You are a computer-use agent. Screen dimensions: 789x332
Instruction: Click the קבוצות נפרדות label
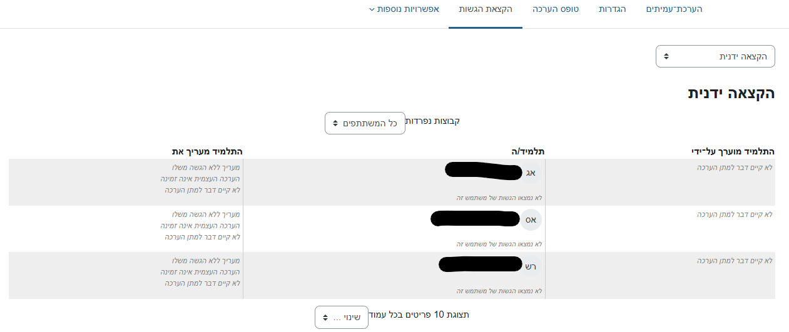coord(432,121)
